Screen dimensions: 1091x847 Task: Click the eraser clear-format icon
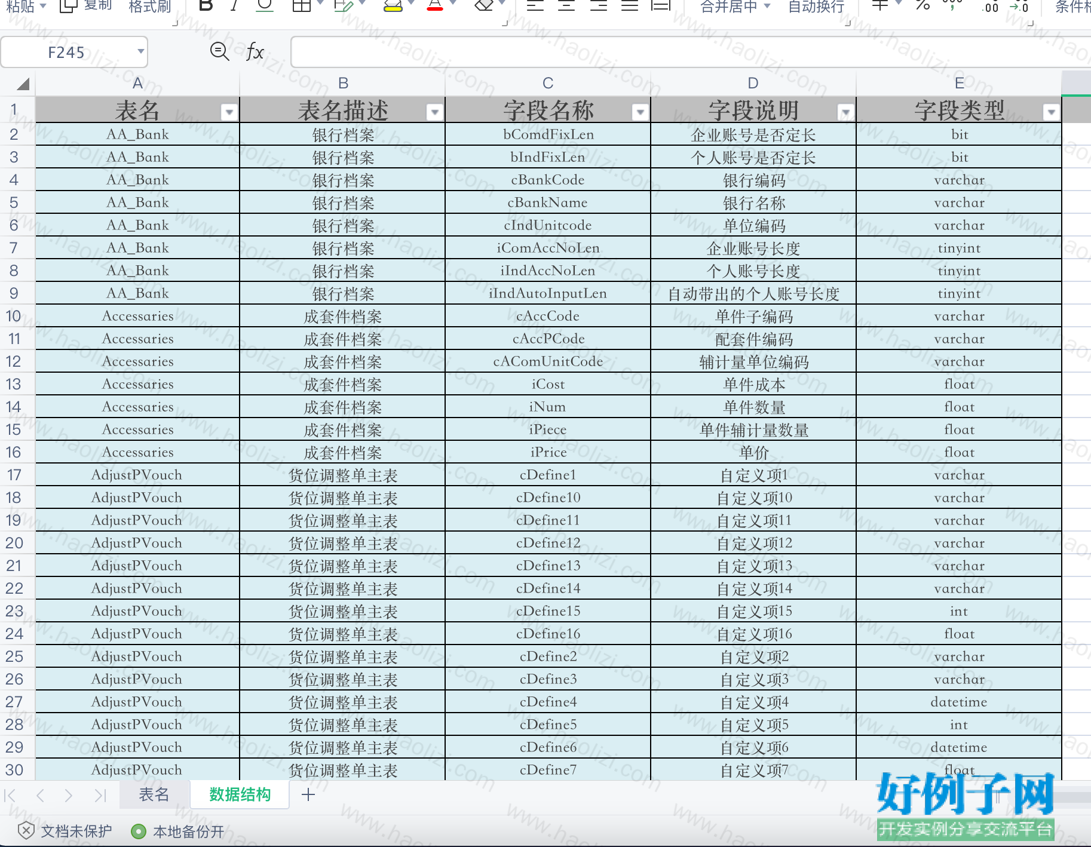point(484,6)
